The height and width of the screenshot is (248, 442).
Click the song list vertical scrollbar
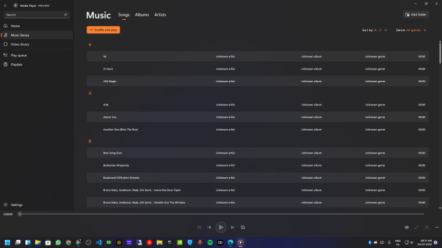(x=440, y=52)
